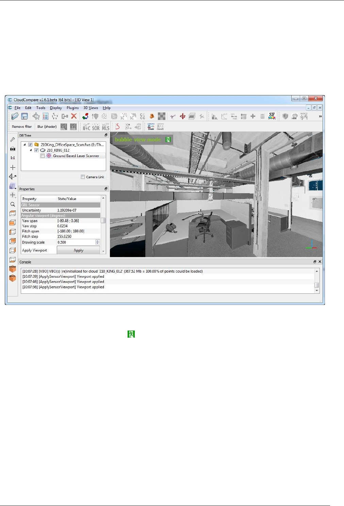Click the bubble-view mode label text
Image resolution: width=344 pixels, height=506 pixels.
(x=138, y=139)
